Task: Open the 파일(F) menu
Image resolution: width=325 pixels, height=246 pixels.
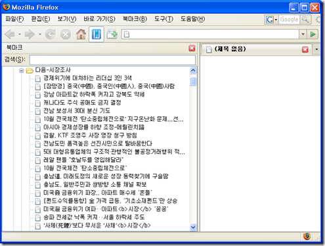Action: point(14,19)
